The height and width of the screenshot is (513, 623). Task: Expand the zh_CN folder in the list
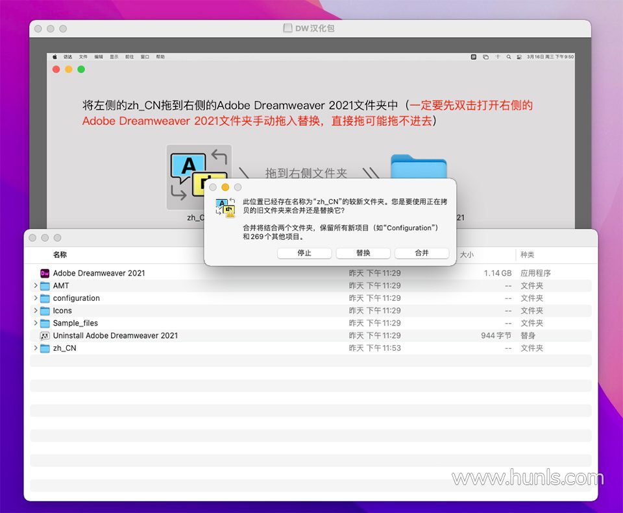[x=35, y=348]
